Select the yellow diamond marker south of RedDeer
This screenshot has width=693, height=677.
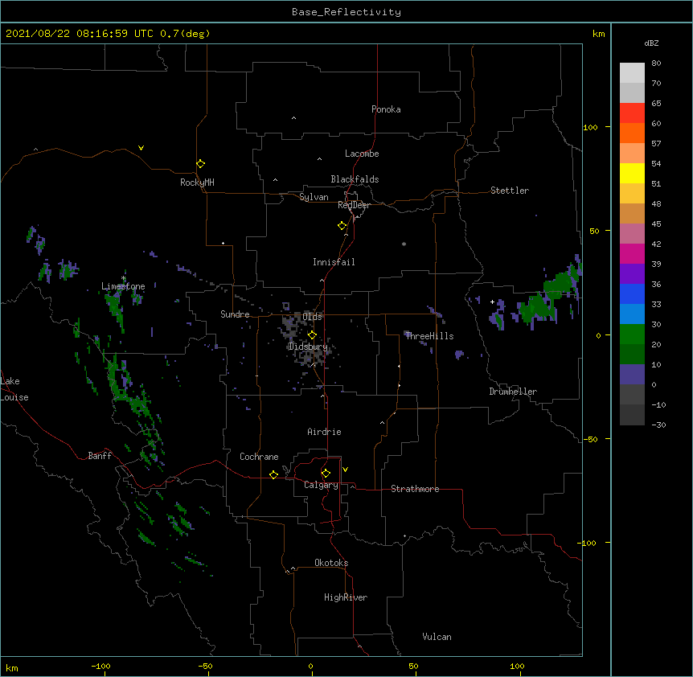click(x=342, y=226)
